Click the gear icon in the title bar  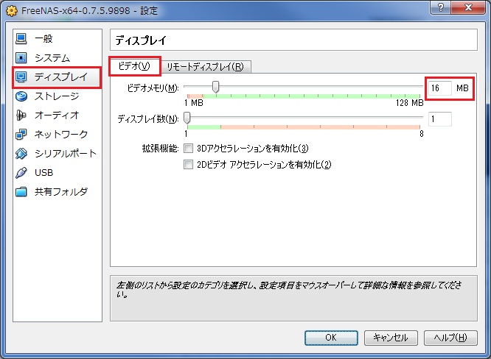click(x=12, y=10)
